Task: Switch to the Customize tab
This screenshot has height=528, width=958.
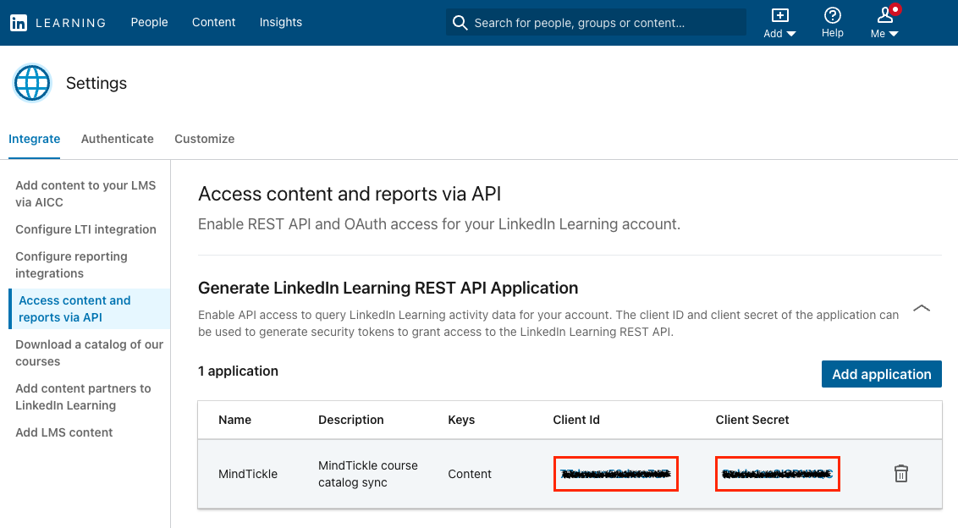Action: point(204,139)
